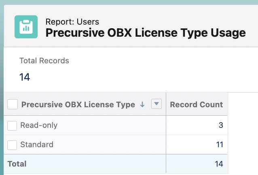This screenshot has width=258, height=175.
Task: Click the teal report icon
Action: point(26,27)
